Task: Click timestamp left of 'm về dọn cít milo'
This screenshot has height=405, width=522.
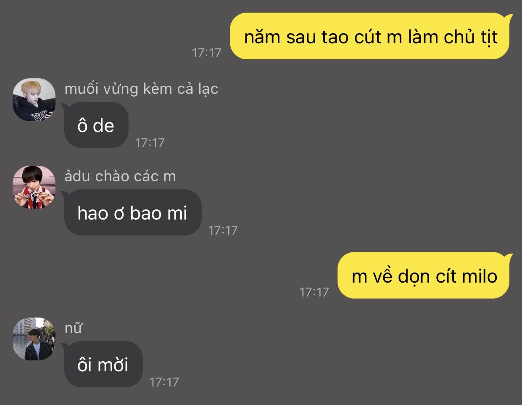Action: point(314,292)
